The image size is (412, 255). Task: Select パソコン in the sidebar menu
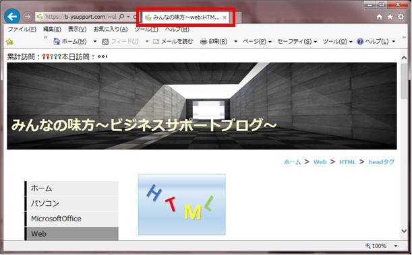coord(71,203)
